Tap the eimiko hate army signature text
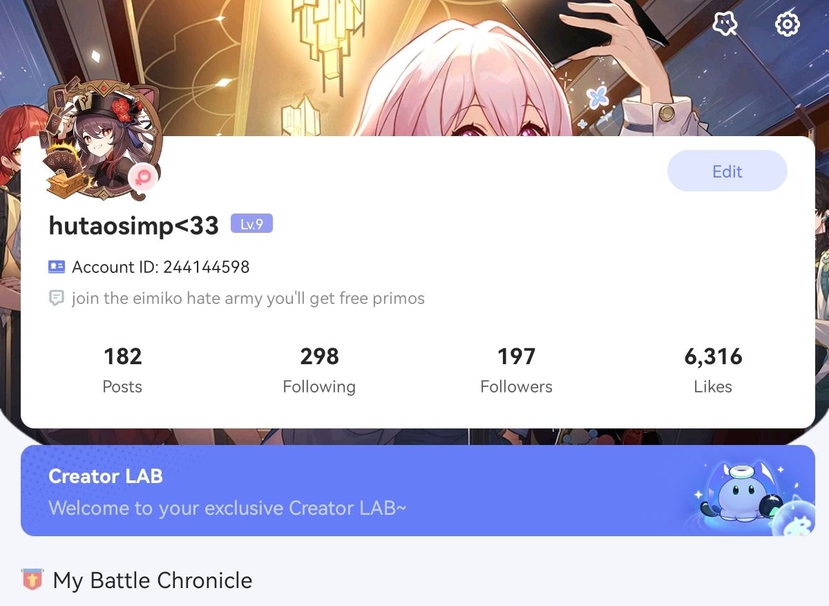The height and width of the screenshot is (606, 829). point(248,299)
